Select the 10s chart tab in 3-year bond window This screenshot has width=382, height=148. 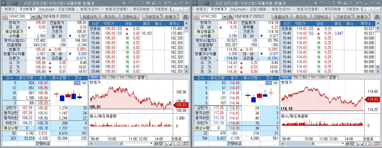(x=104, y=77)
